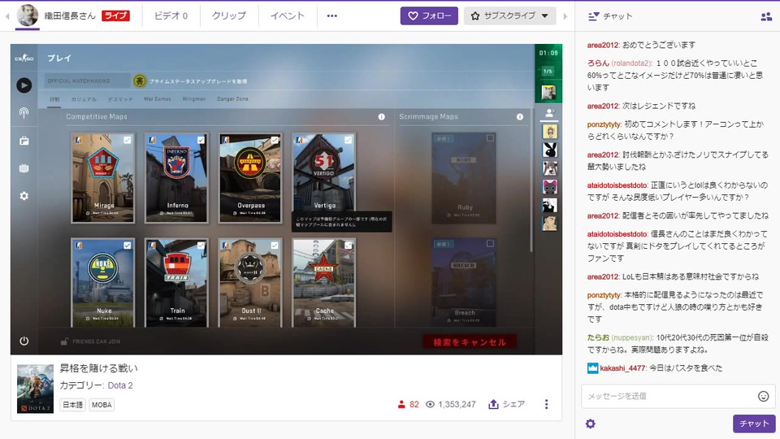
Task: Select the Wingman game mode tab
Action: pos(194,99)
